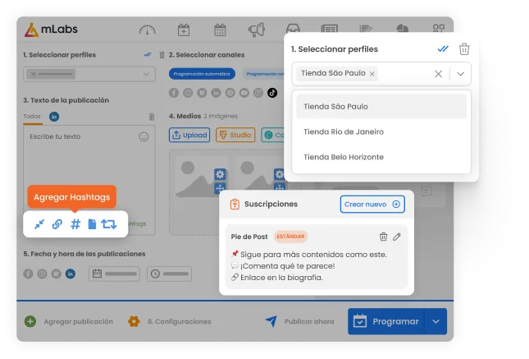The image size is (529, 359).
Task: Expand the profile dropdown chevron in popup
Action: click(x=461, y=74)
